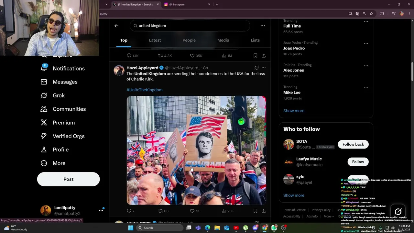The width and height of the screenshot is (414, 233).
Task: Open Grok in the sidebar
Action: click(x=53, y=96)
